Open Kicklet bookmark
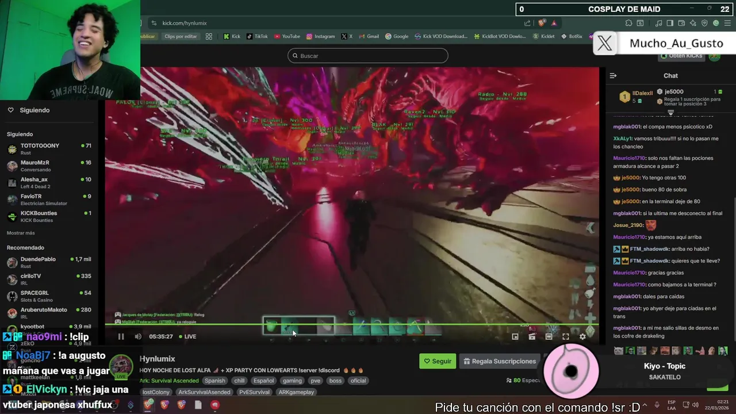This screenshot has width=736, height=414. (544, 36)
